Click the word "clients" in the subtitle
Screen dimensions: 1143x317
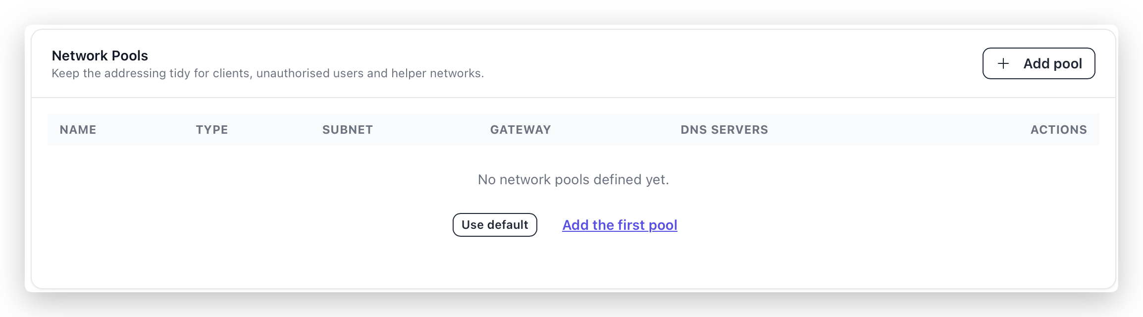pyautogui.click(x=232, y=73)
